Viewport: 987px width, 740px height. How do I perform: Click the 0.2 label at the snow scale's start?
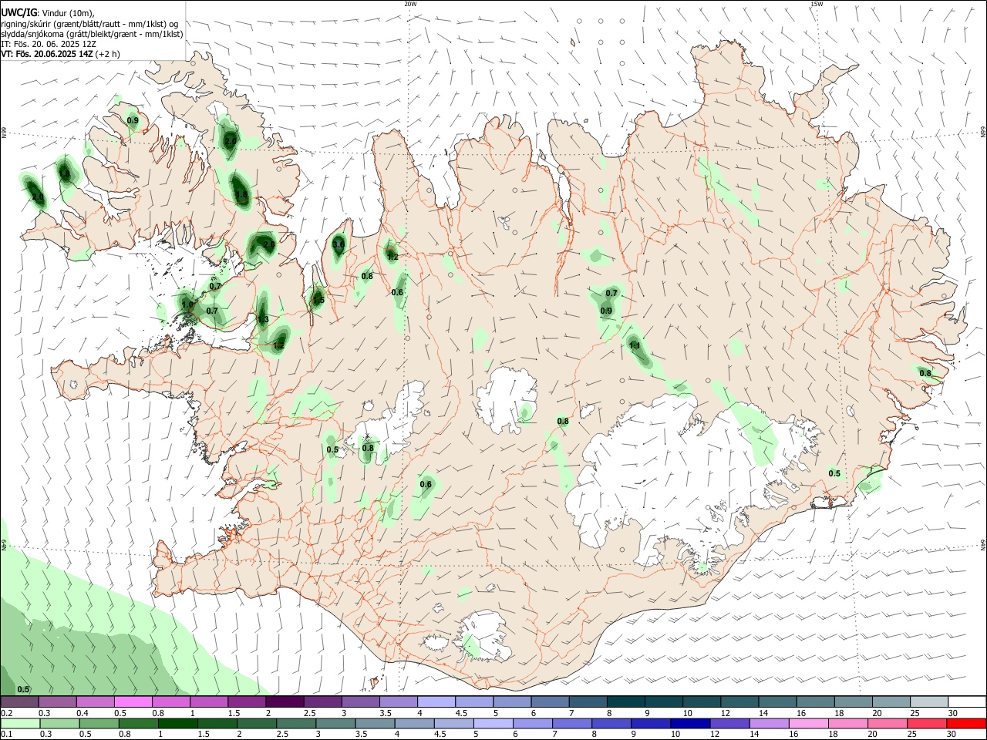point(6,713)
